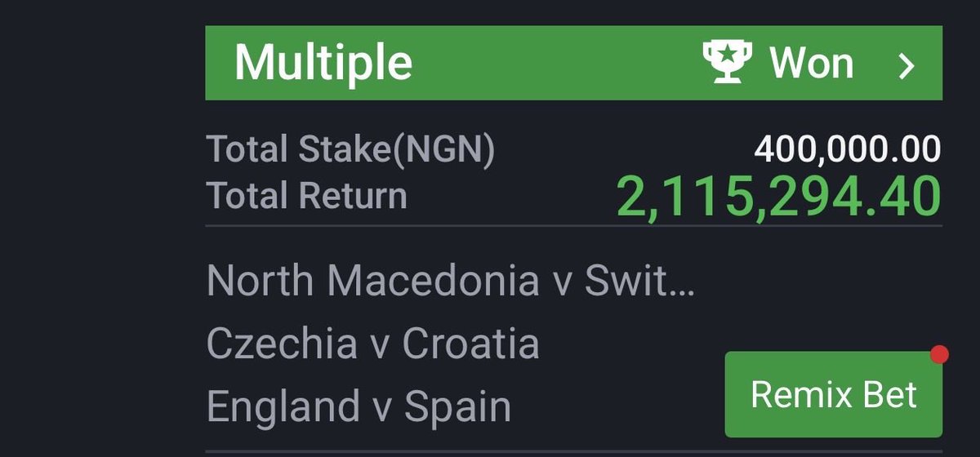Tap the Won status label
Screen dimensions: 980x457
(811, 63)
